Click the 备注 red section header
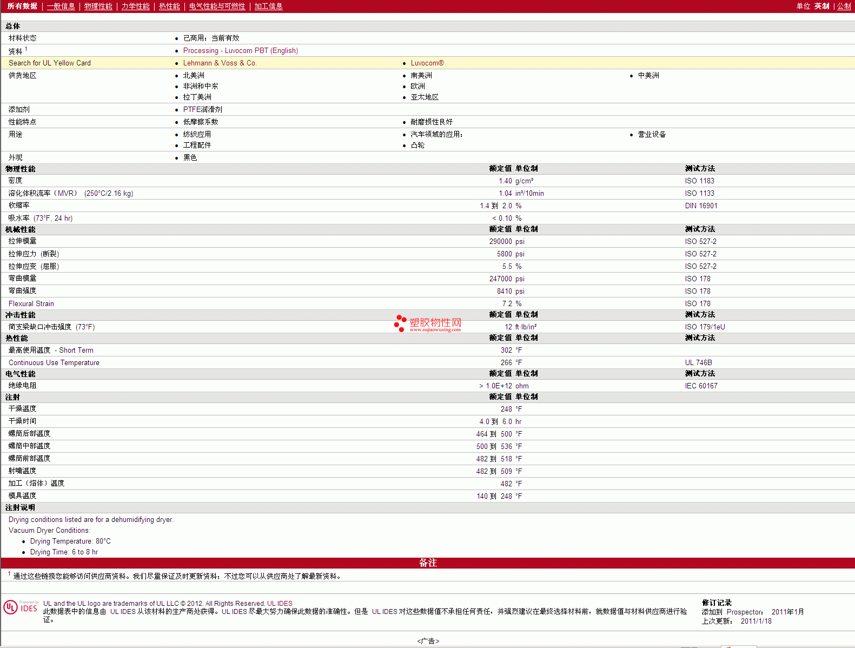The width and height of the screenshot is (855, 648). click(x=427, y=563)
